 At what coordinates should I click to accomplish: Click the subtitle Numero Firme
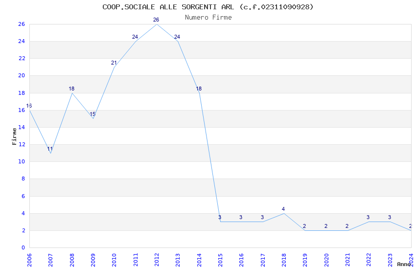pos(208,18)
